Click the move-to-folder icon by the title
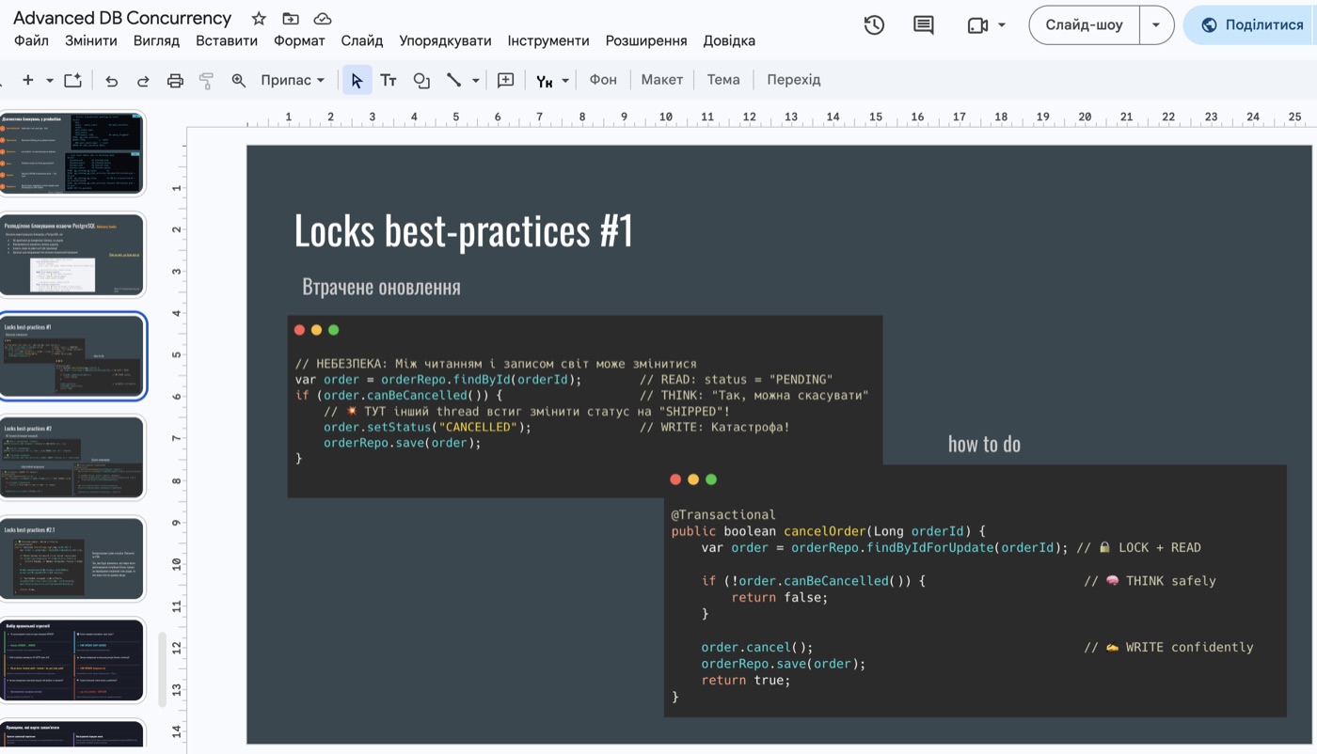This screenshot has width=1317, height=754. (291, 19)
